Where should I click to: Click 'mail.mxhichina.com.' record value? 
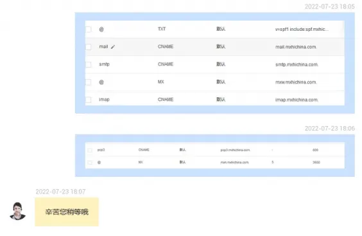pos(296,47)
